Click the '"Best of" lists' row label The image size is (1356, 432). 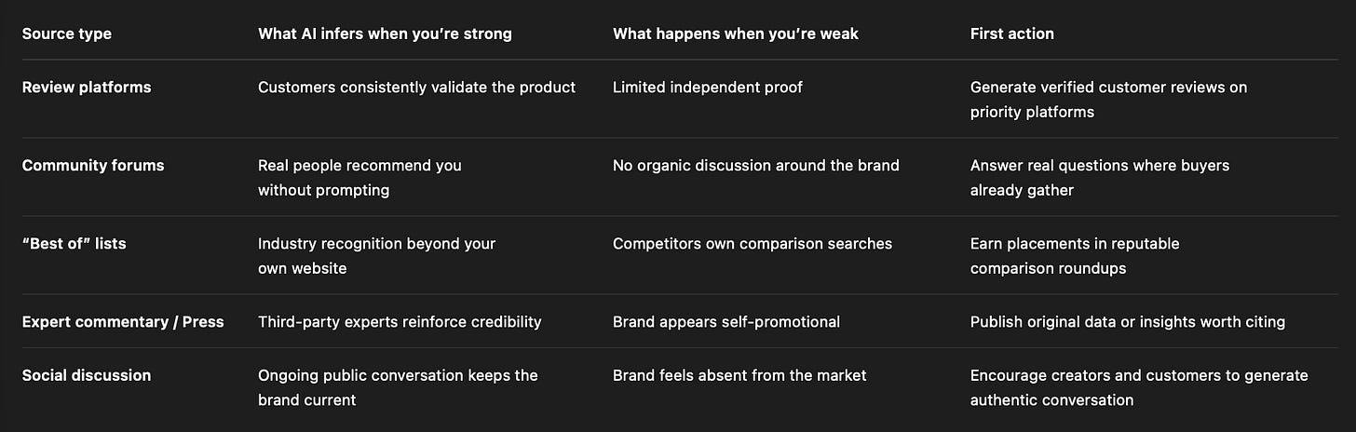pos(74,244)
